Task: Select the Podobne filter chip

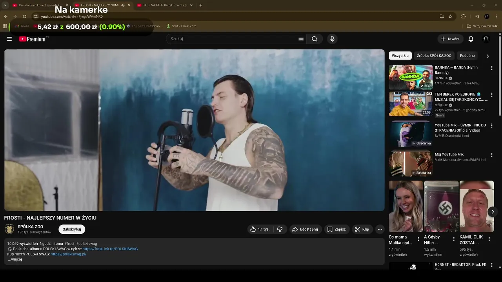Action: coord(467,56)
